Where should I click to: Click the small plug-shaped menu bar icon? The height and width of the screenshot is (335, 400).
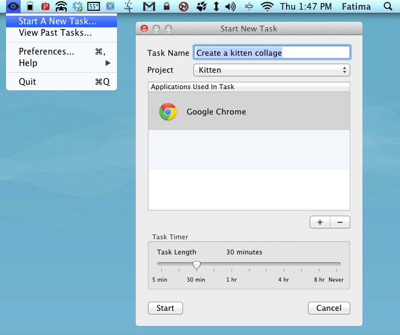pyautogui.click(x=249, y=7)
